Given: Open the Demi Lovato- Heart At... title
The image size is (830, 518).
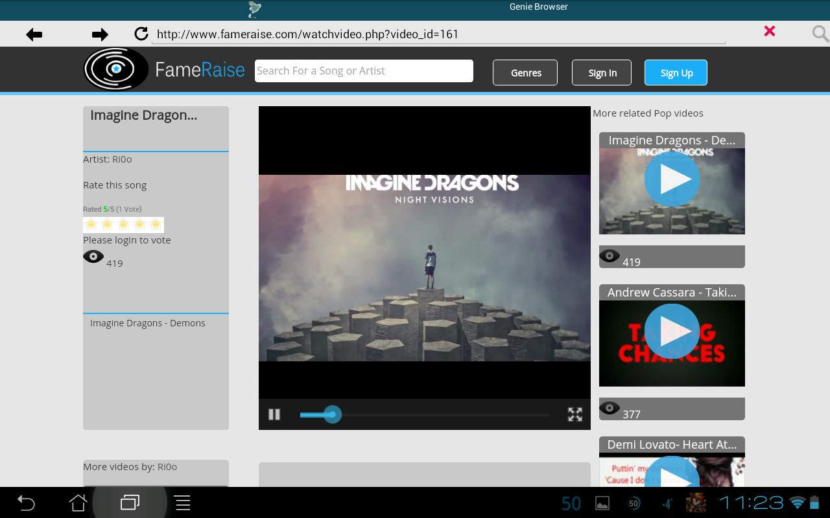Looking at the screenshot, I should (x=672, y=445).
